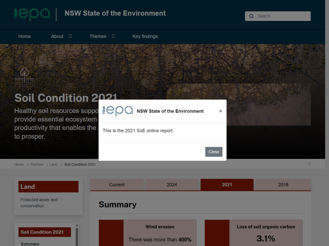Viewport: 329px width, 246px height.
Task: Switch to the Current report tab
Action: click(117, 184)
